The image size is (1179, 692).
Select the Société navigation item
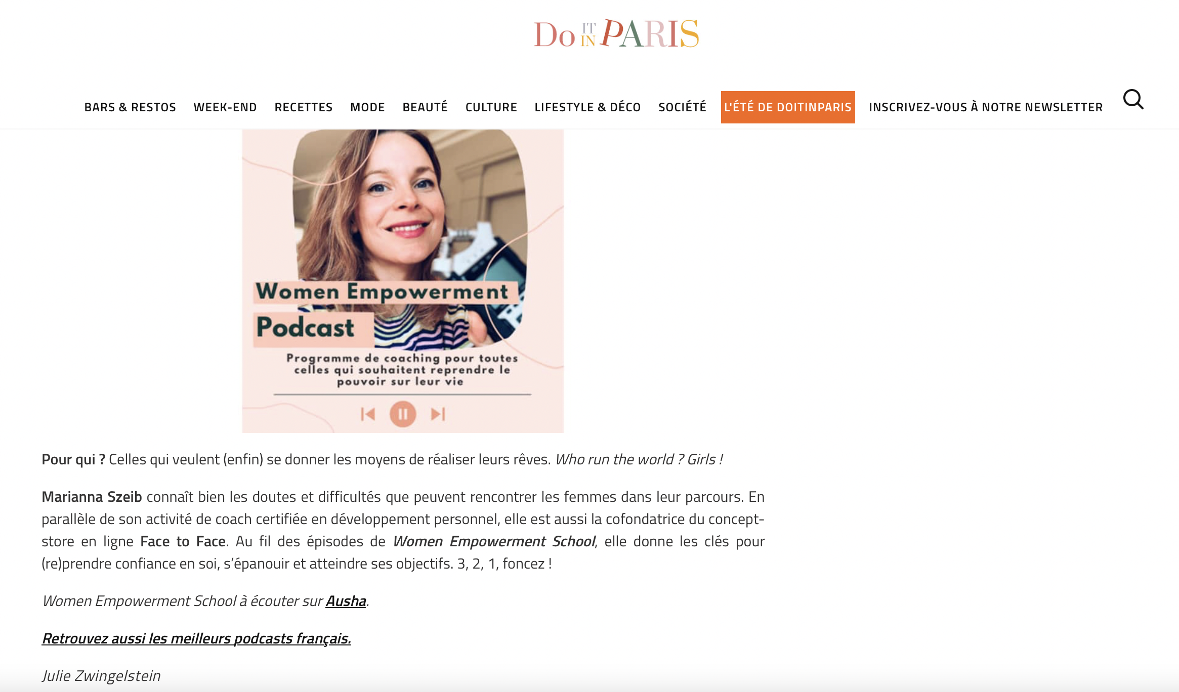tap(682, 107)
